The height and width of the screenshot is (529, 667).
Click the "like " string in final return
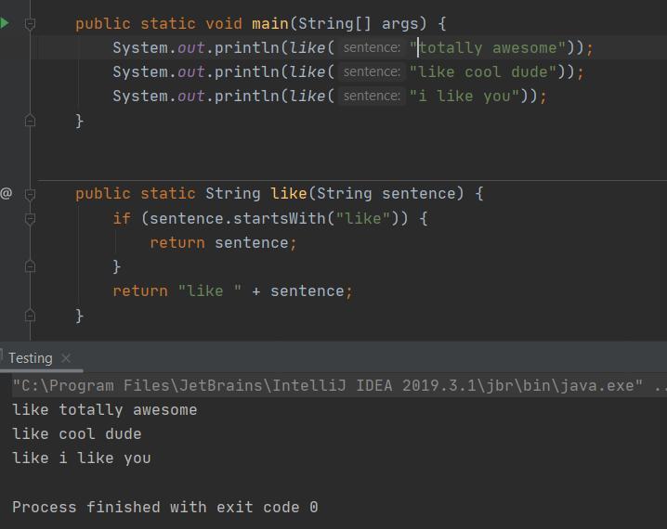coord(210,290)
